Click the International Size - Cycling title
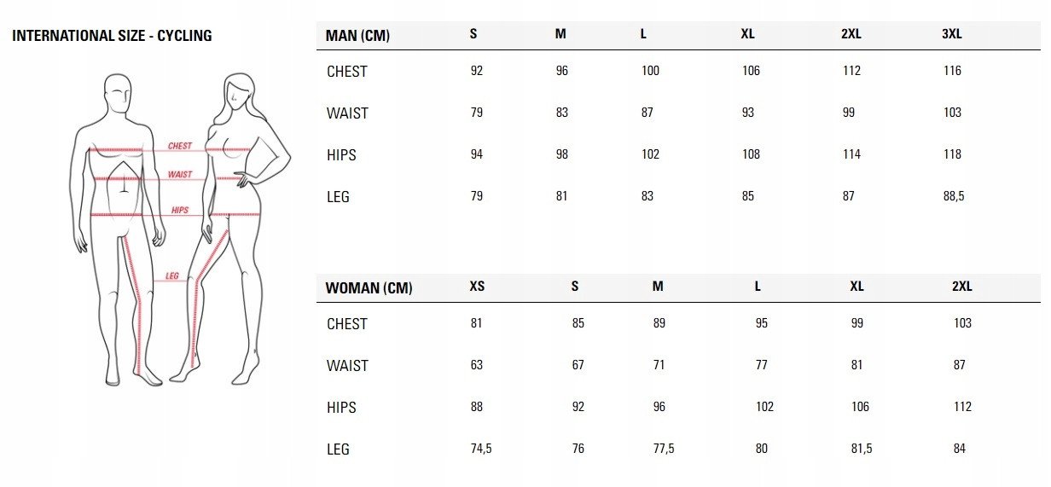 click(112, 36)
